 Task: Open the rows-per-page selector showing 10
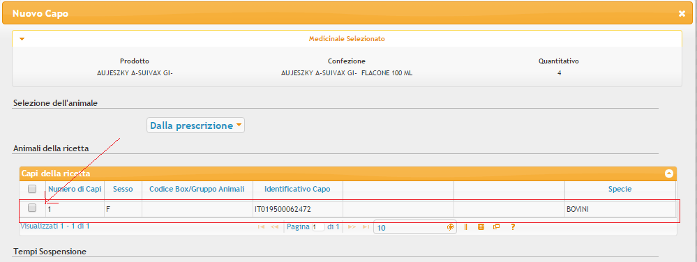point(414,227)
